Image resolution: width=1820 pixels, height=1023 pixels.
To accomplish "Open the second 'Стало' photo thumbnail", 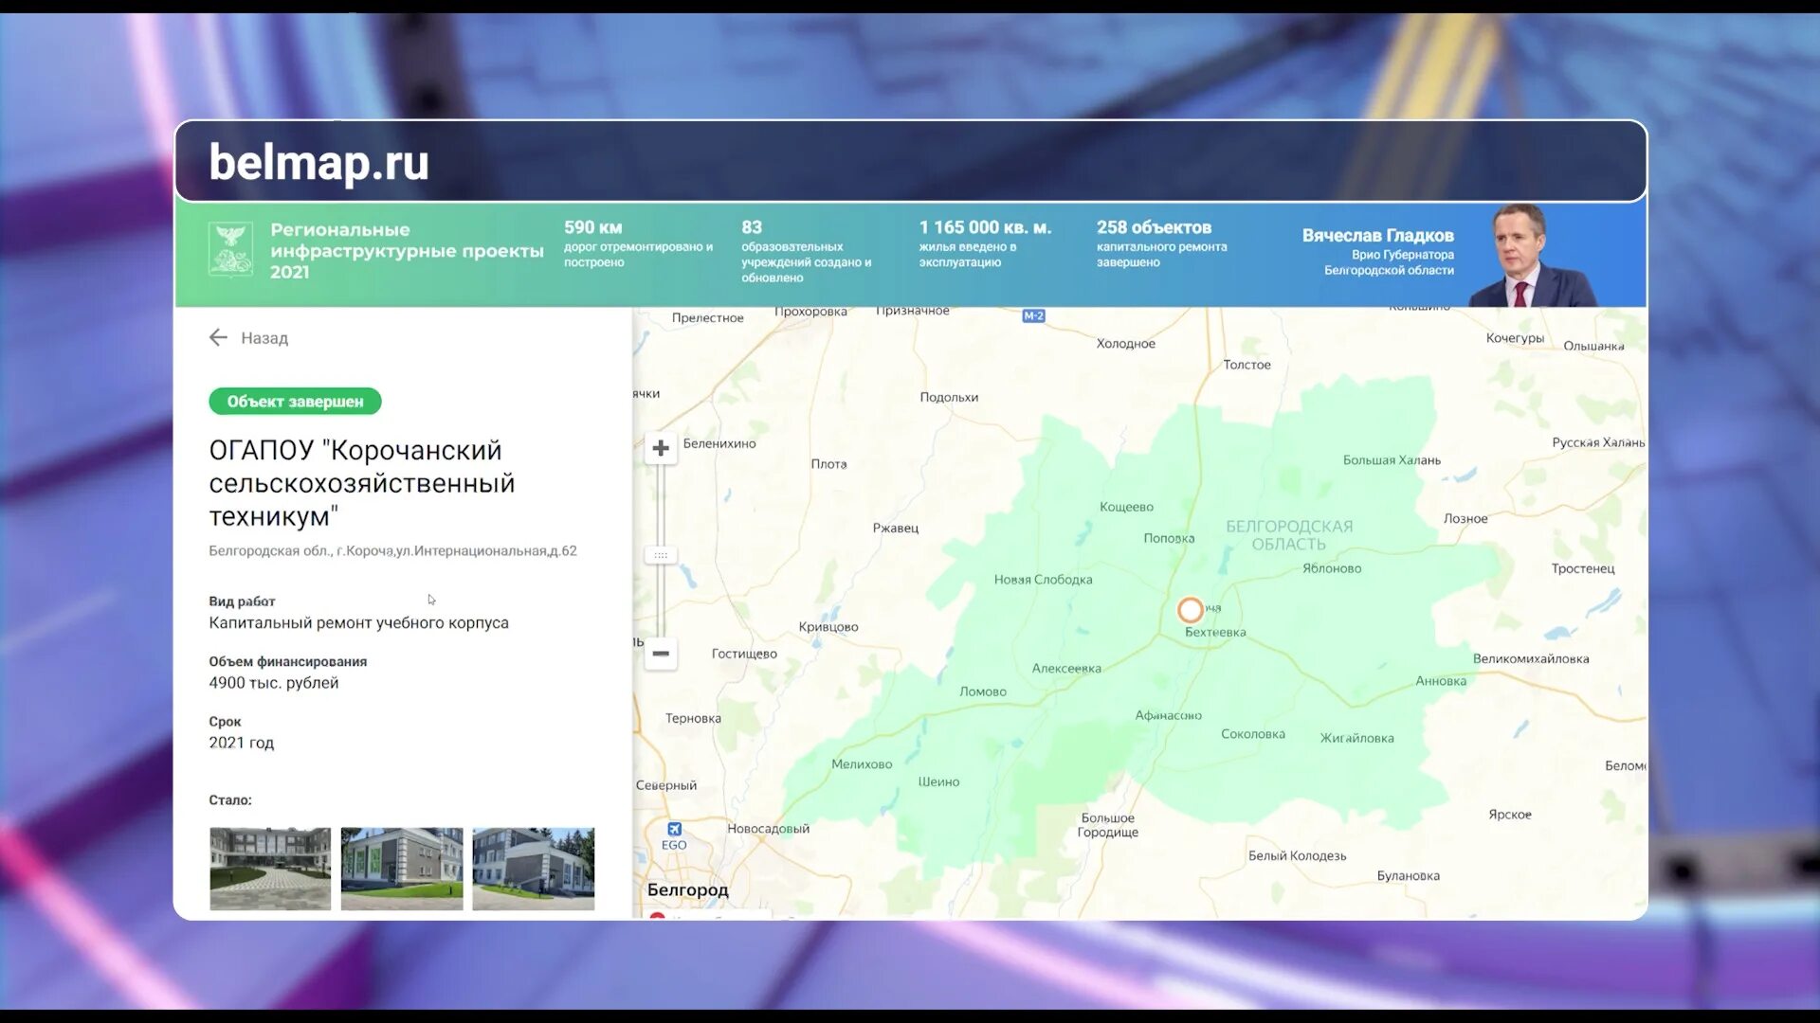I will point(402,869).
